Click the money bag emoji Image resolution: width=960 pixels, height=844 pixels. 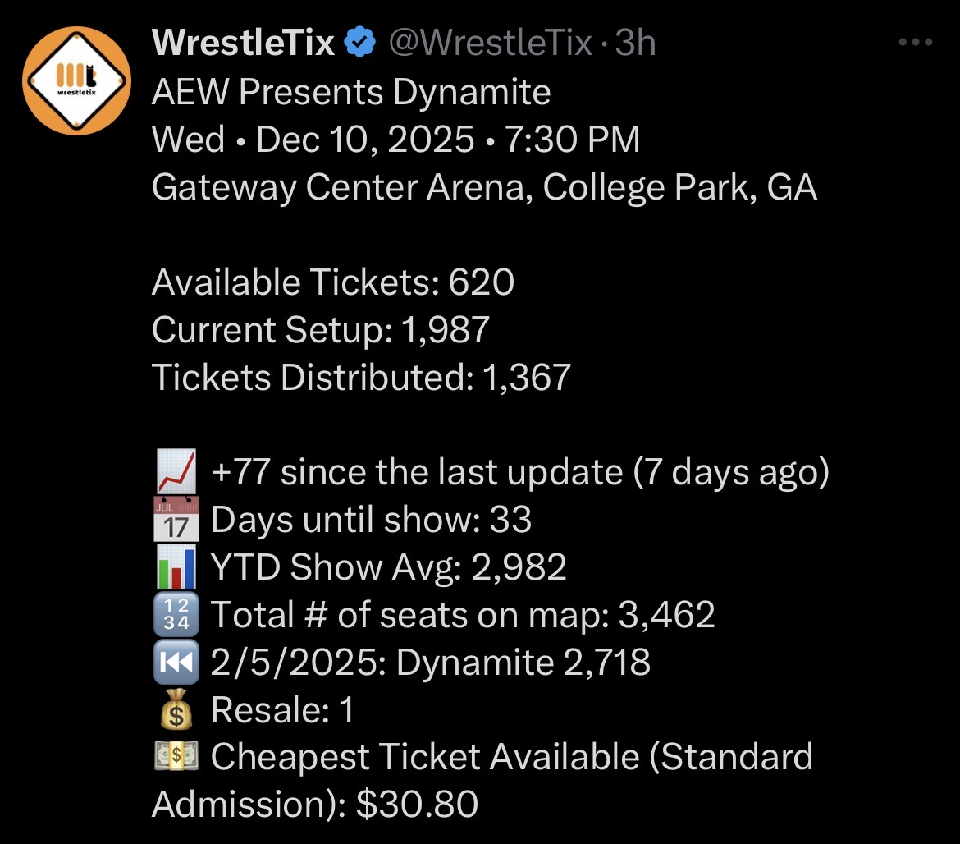tap(176, 710)
